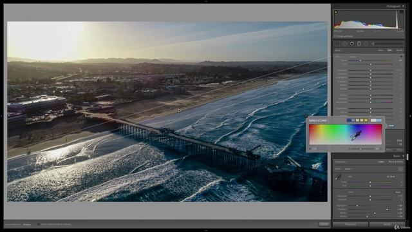Click the Previous button

click(350, 224)
